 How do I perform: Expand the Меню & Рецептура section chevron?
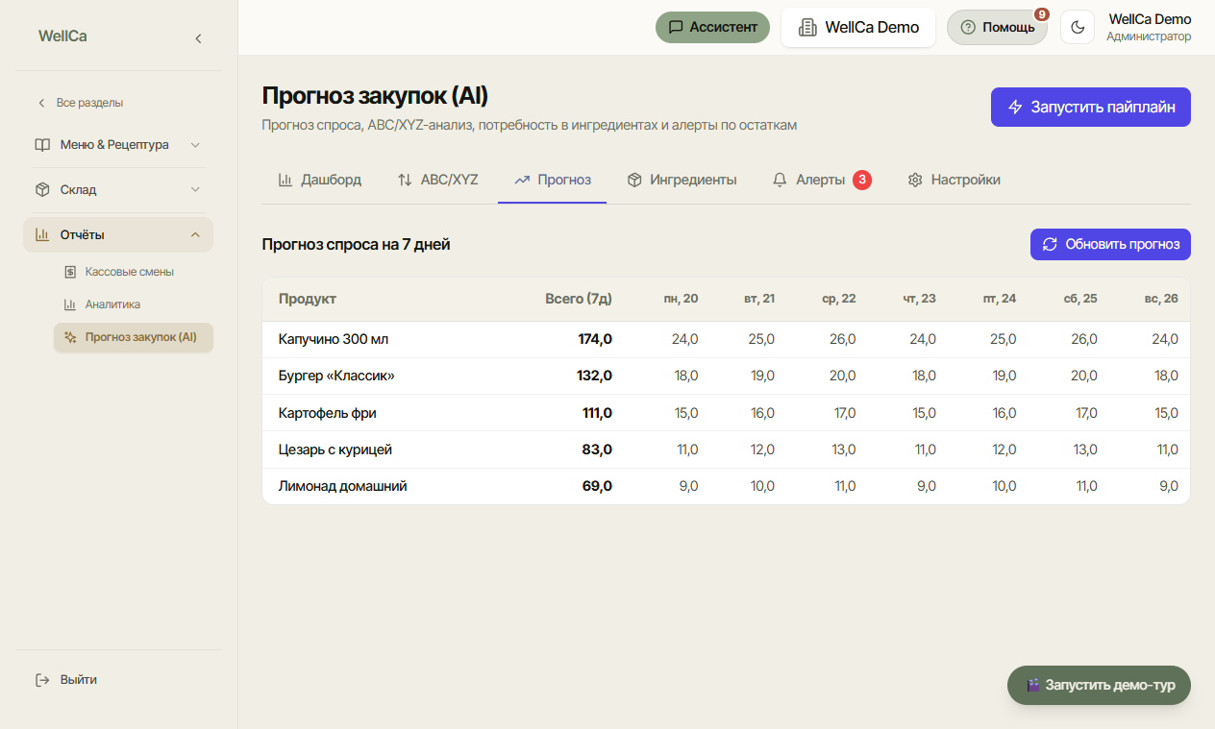[195, 145]
